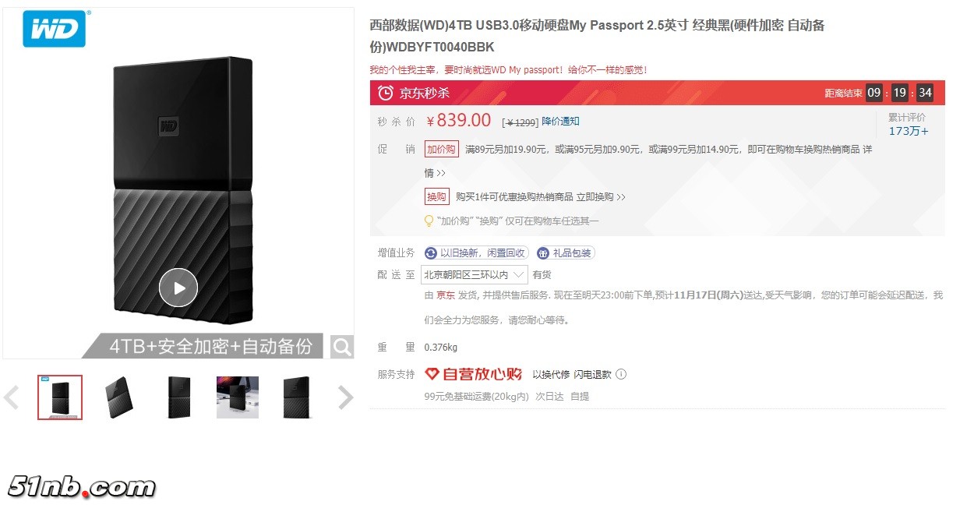Image resolution: width=974 pixels, height=505 pixels.
Task: Click the 降价通知 price drop alert link
Action: point(561,122)
